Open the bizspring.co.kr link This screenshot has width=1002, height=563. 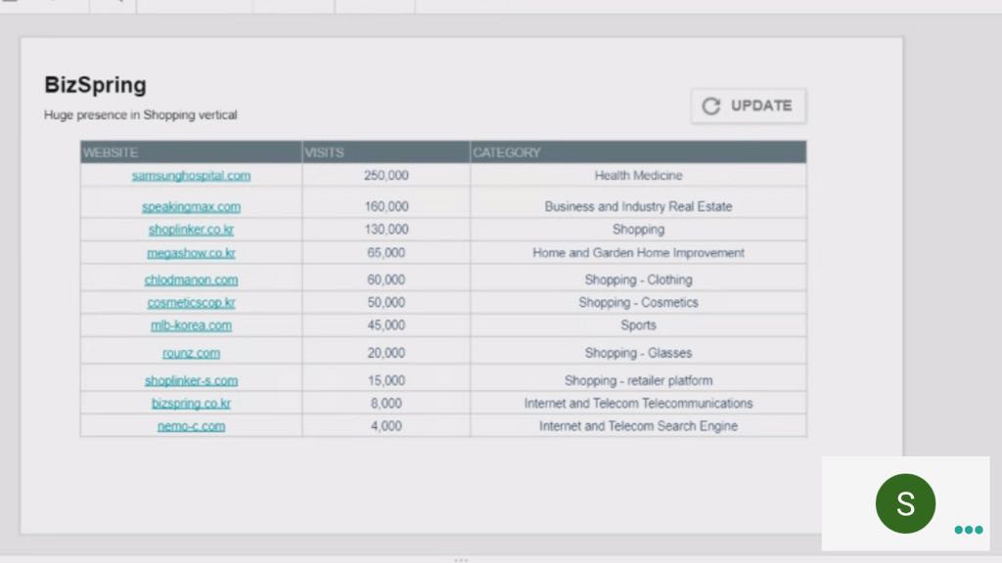pos(191,404)
